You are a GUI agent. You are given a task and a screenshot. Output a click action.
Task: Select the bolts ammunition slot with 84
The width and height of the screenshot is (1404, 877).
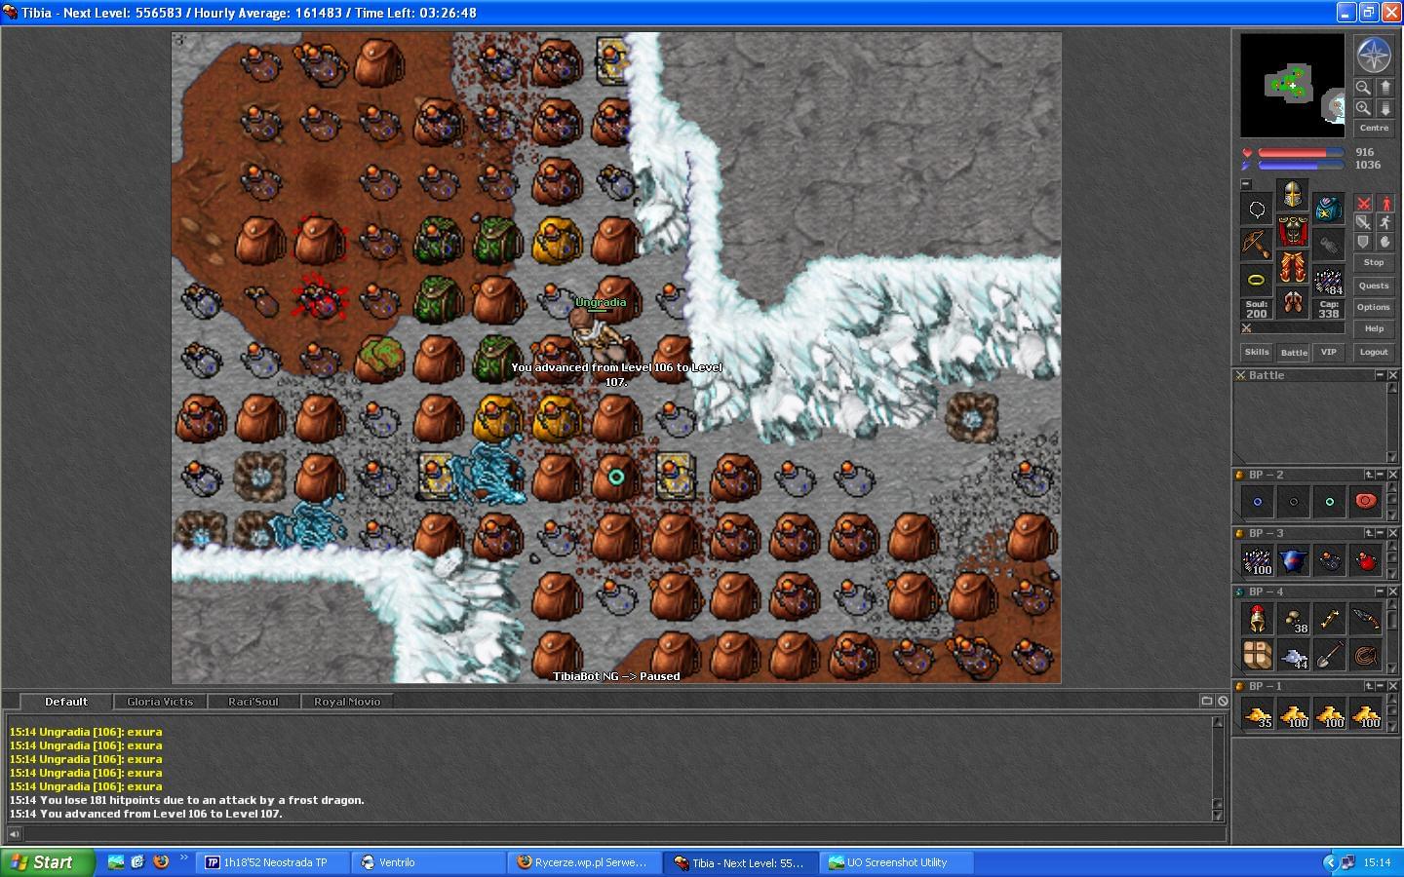(1328, 281)
